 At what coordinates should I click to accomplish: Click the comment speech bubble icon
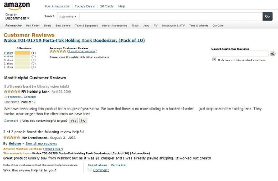[90, 170]
